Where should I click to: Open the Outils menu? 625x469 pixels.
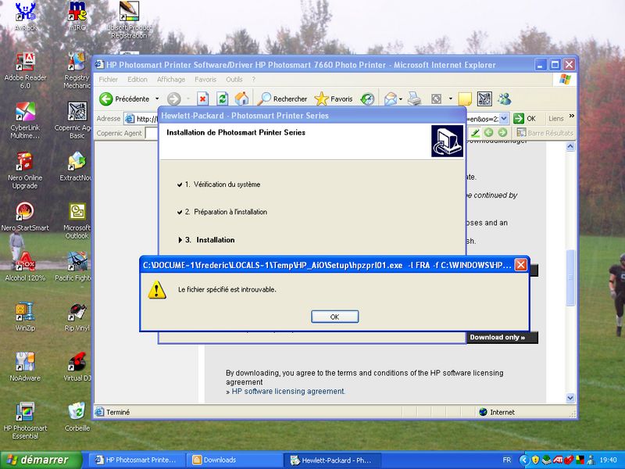[234, 80]
